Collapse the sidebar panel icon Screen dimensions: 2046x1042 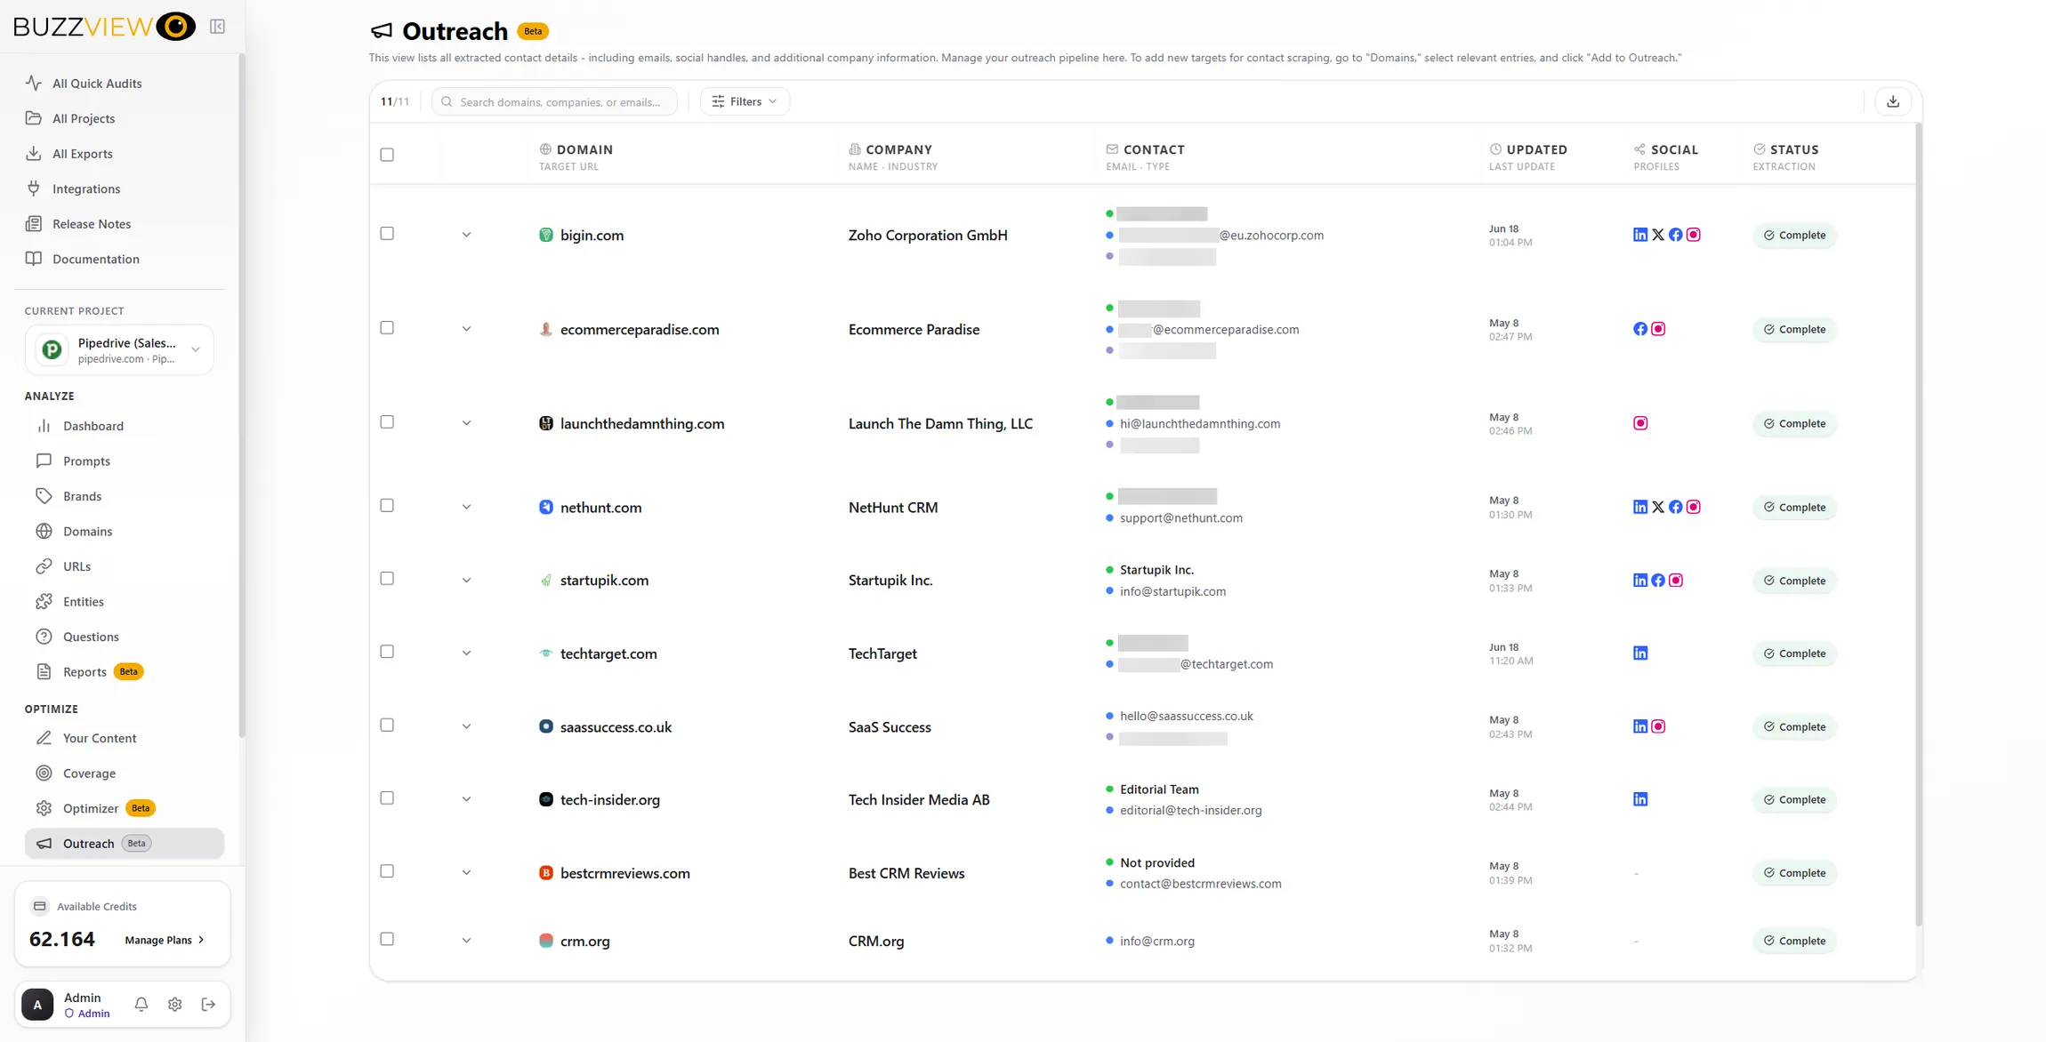coord(217,27)
